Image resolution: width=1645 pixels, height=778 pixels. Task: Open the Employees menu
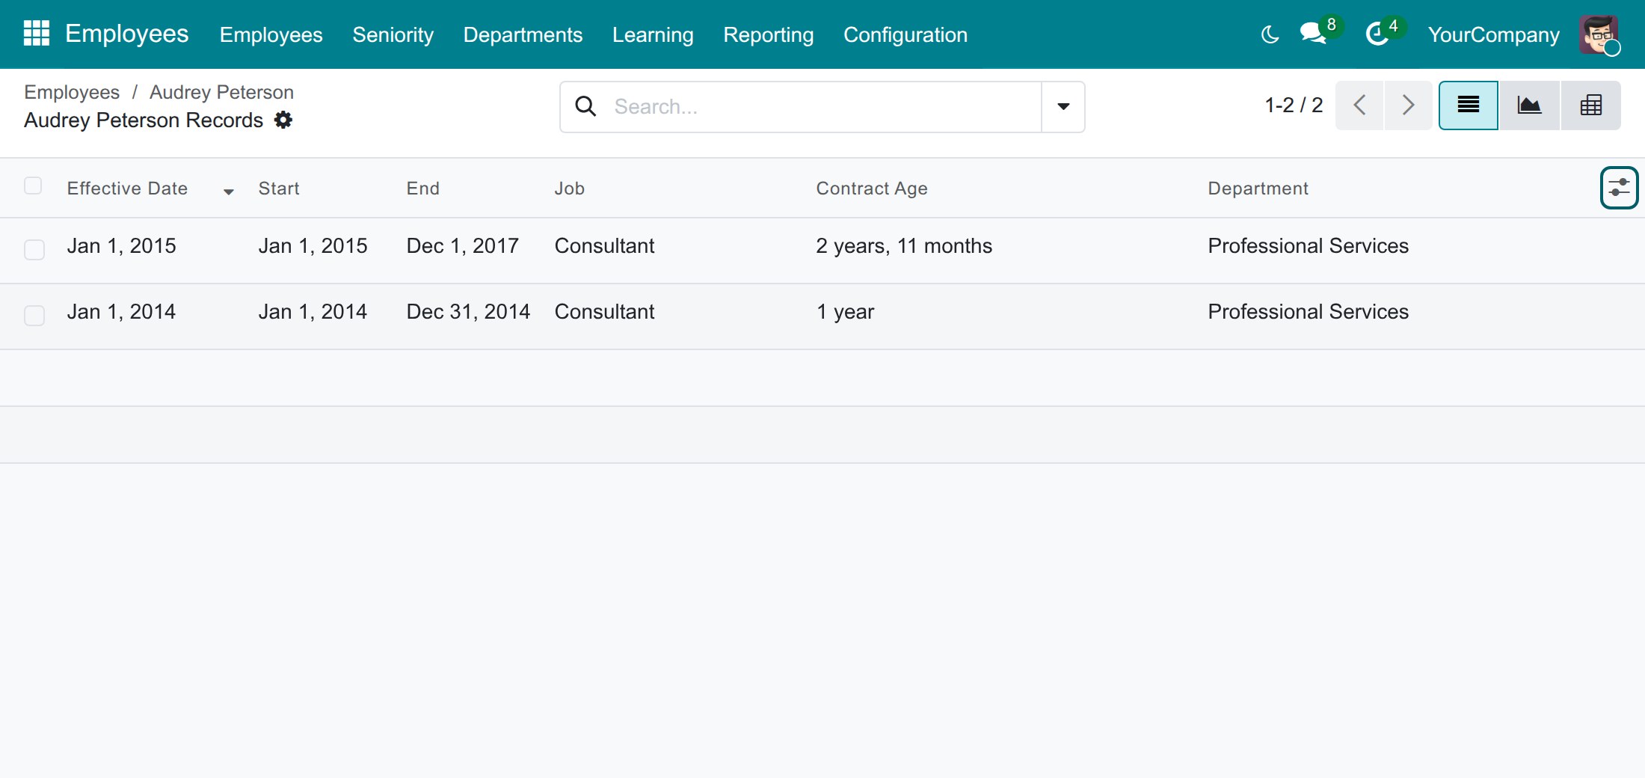[271, 34]
